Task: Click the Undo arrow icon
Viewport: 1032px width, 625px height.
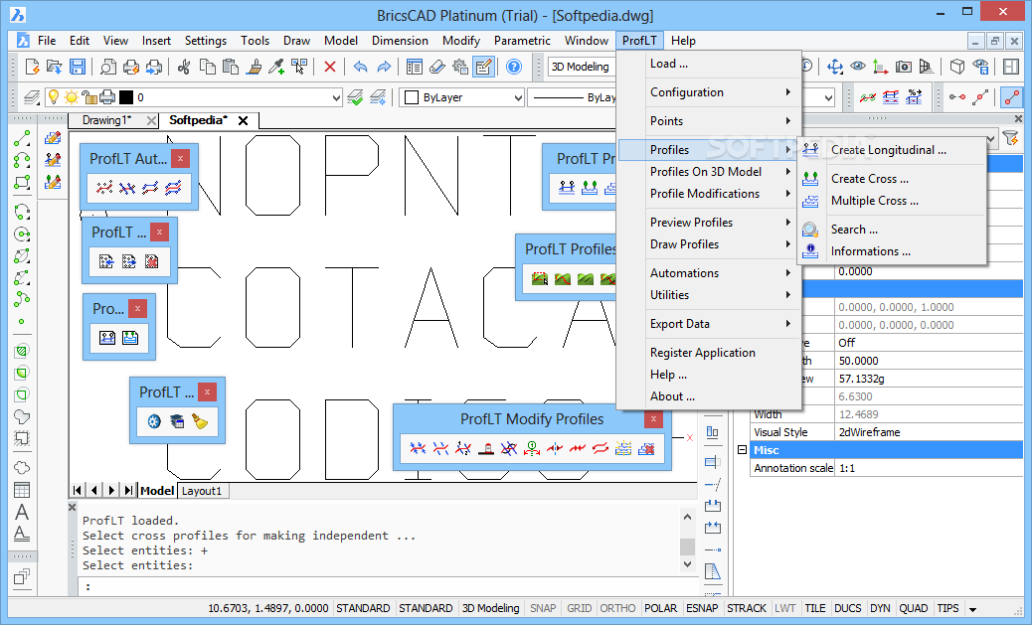Action: click(360, 67)
